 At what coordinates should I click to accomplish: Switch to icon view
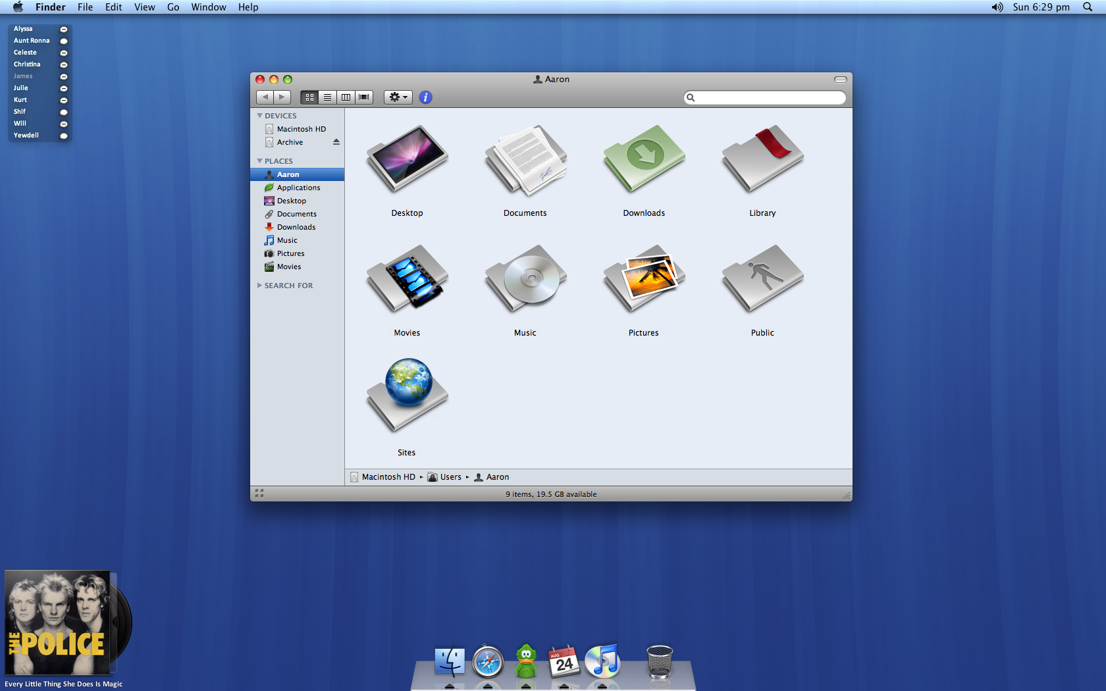[x=309, y=97]
